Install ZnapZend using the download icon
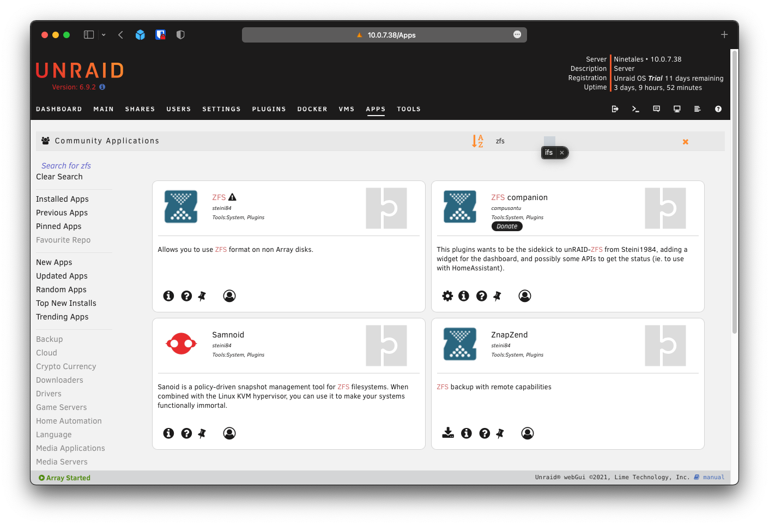This screenshot has width=769, height=525. (448, 433)
